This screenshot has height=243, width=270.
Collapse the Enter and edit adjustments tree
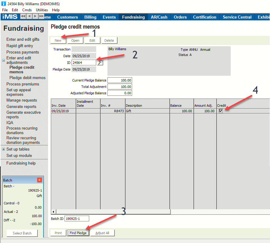tap(4, 61)
